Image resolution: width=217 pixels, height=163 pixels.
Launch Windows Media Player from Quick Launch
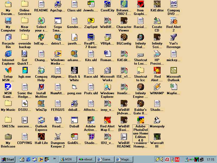[41, 159]
